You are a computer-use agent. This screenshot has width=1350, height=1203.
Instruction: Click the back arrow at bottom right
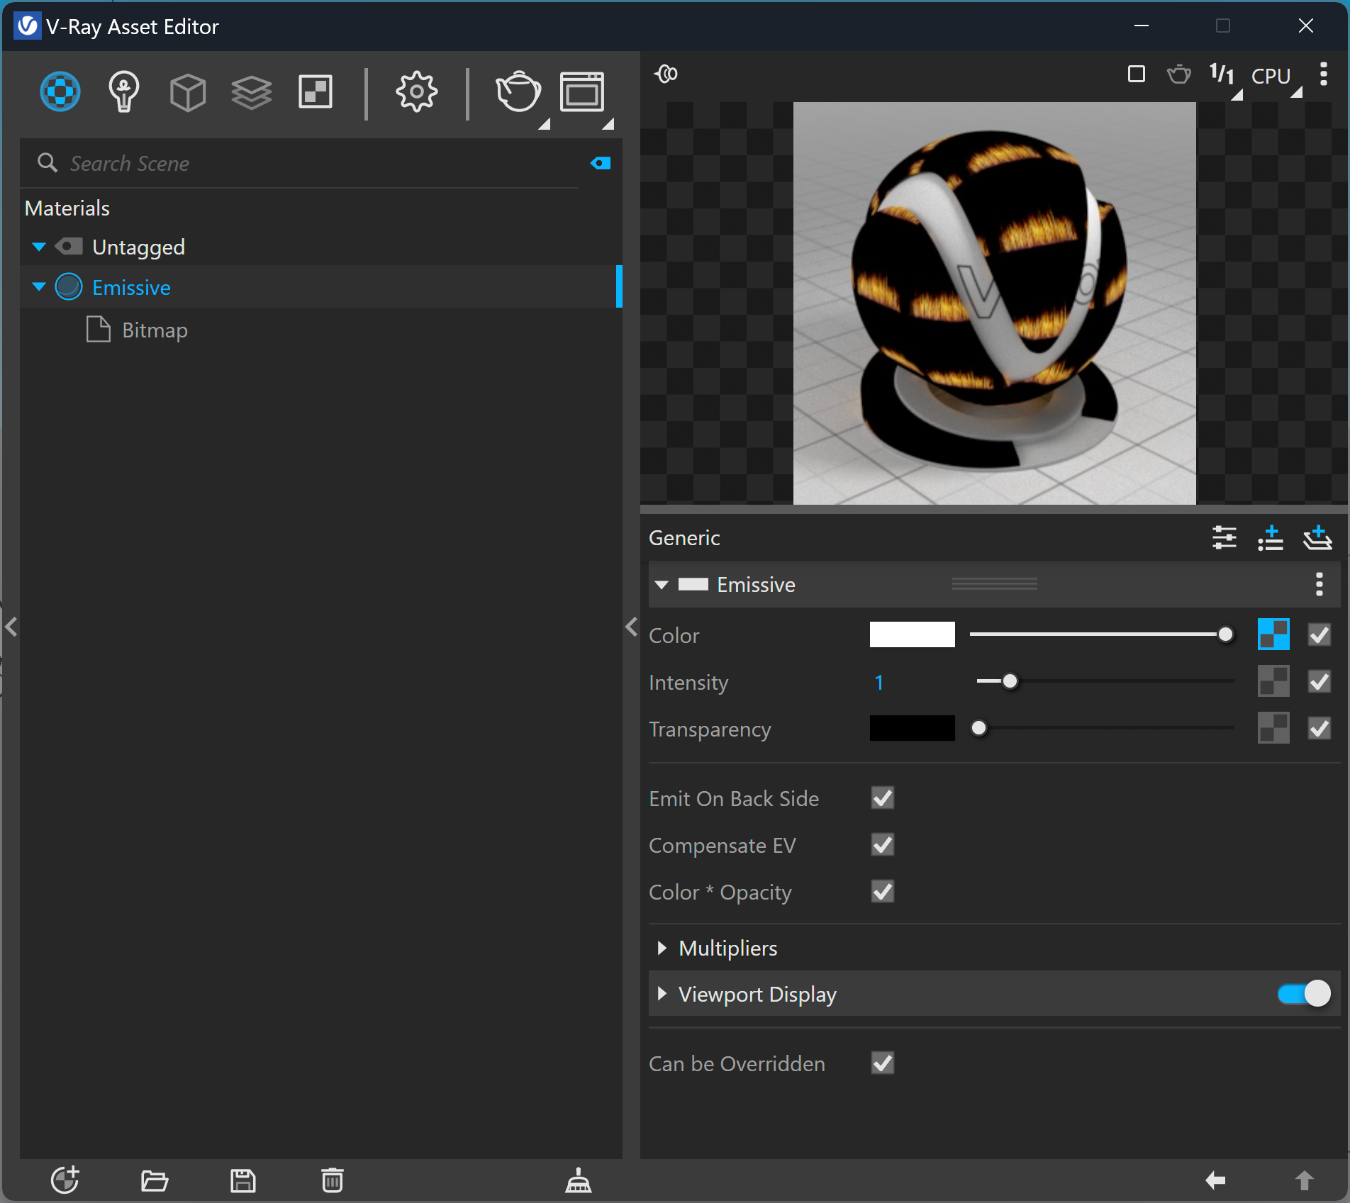click(1215, 1180)
